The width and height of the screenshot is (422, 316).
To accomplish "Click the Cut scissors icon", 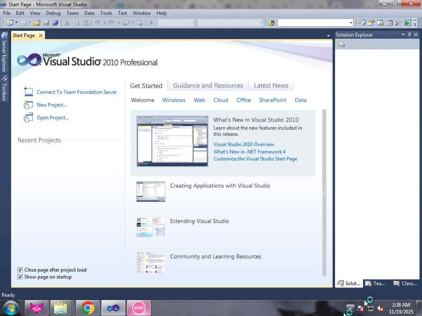I will [x=67, y=23].
